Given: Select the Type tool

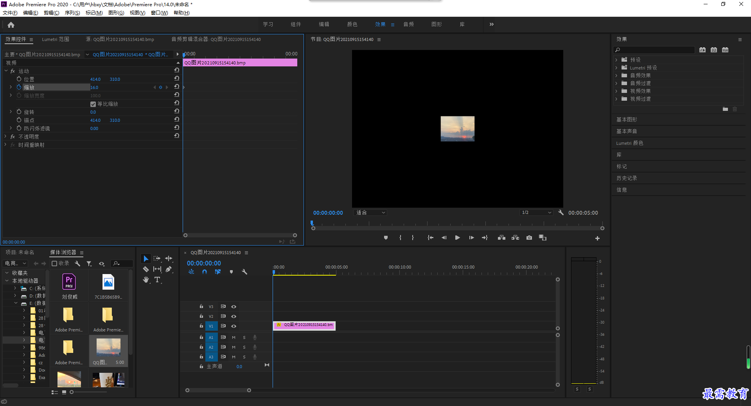Looking at the screenshot, I should coord(157,280).
